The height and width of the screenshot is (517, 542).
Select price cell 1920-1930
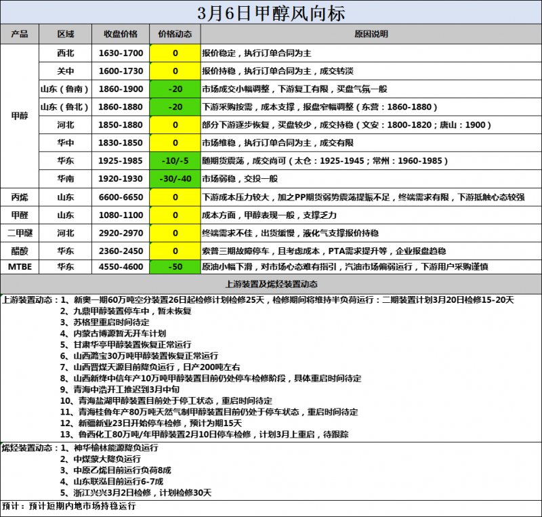(x=121, y=179)
